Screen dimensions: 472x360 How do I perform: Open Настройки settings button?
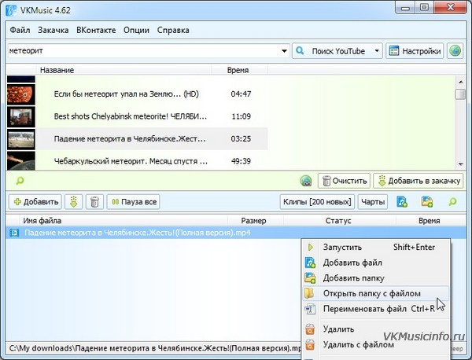[x=415, y=51]
